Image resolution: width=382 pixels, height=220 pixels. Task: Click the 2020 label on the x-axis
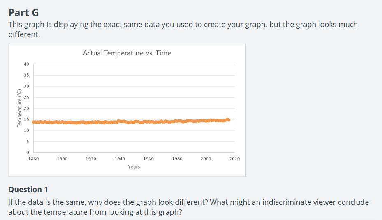(x=234, y=159)
